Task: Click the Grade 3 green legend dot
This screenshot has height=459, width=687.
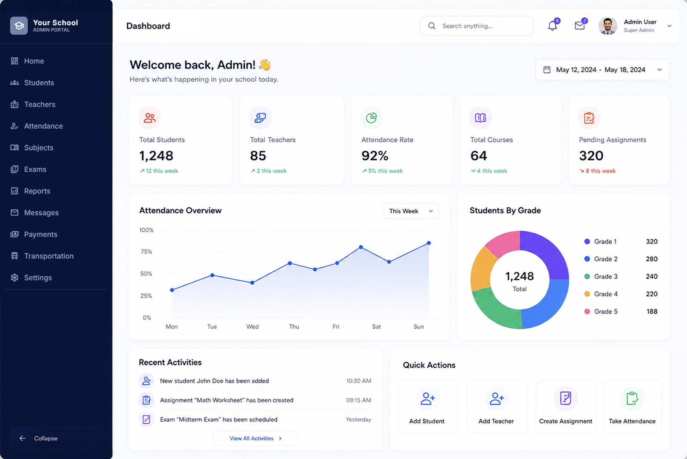Action: pyautogui.click(x=587, y=276)
